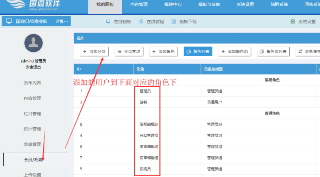Screen dimensions: 320x177
Task: Open the 角色组列表 button
Action: [x=274, y=51]
